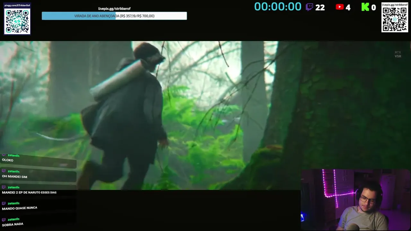Click the Twitch badge above SOBRA NADA

[4, 219]
